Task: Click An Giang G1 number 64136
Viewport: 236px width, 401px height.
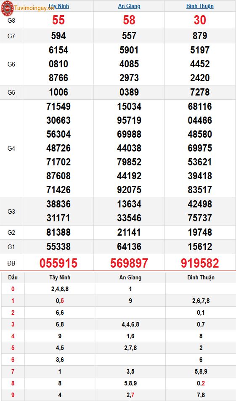Action: pyautogui.click(x=129, y=247)
